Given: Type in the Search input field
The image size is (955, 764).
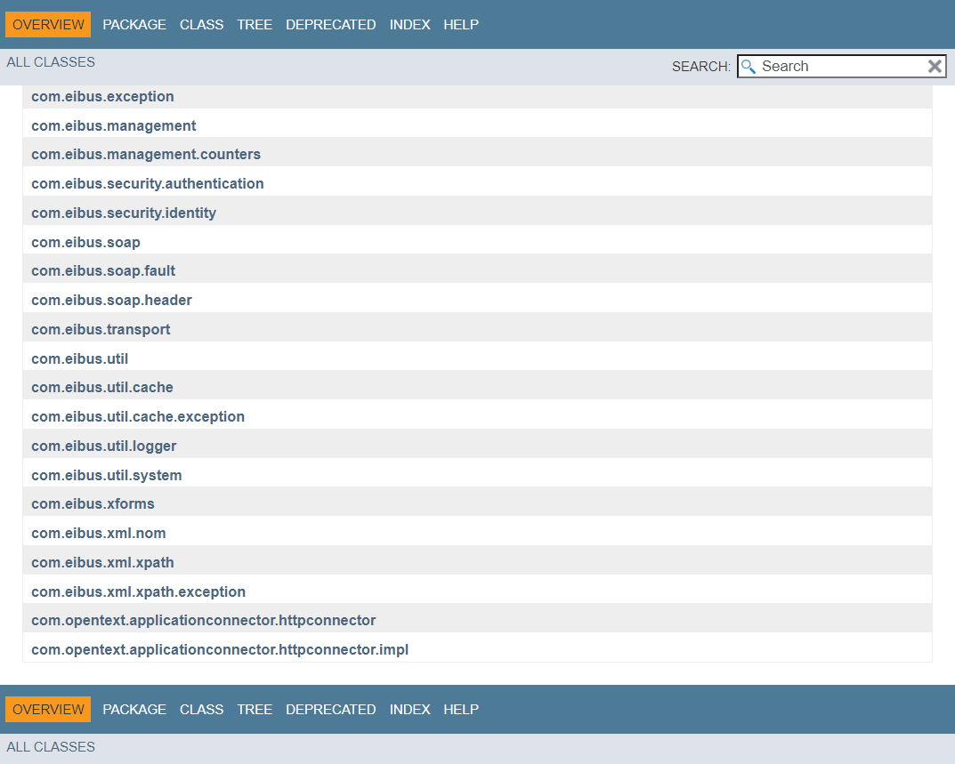Looking at the screenshot, I should 837,67.
